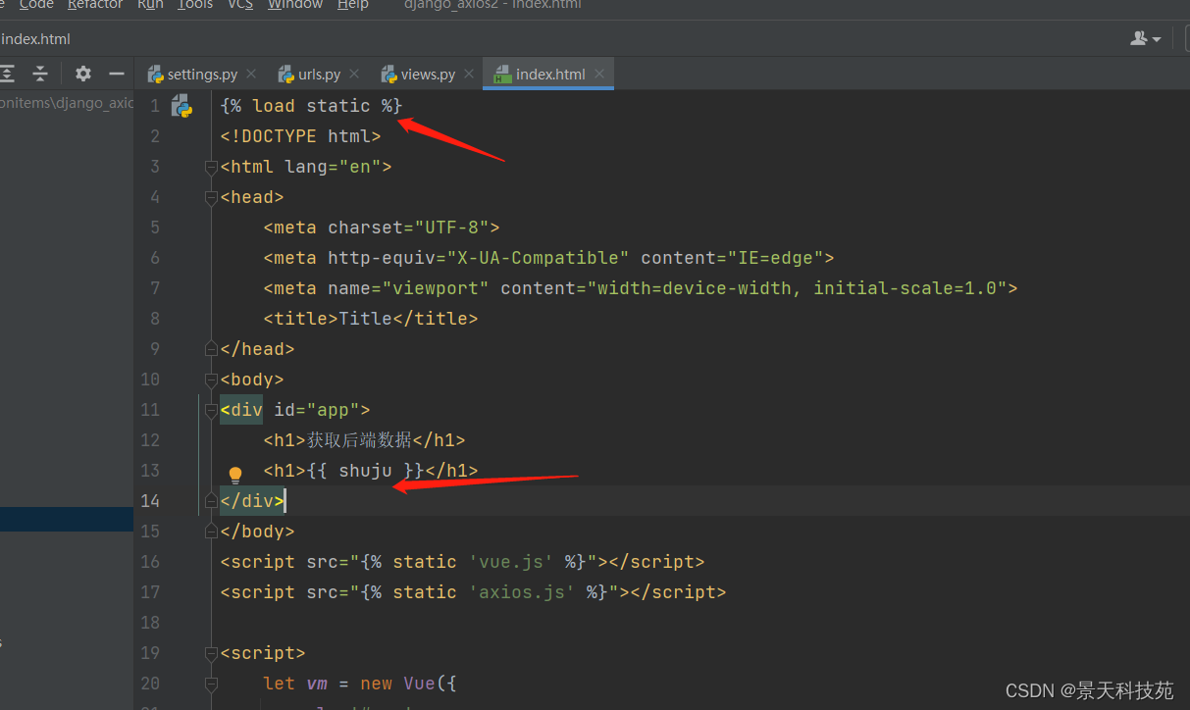Click the yellow lightbulb intention icon
1190x710 pixels.
(x=235, y=475)
